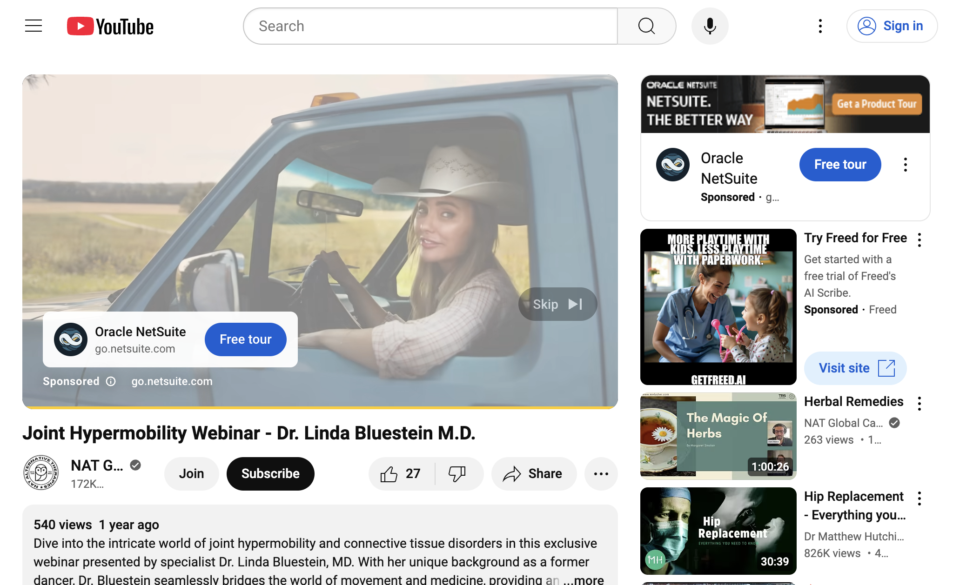
Task: Click NAT Global Ca… channel name in sidebar
Action: pos(843,423)
